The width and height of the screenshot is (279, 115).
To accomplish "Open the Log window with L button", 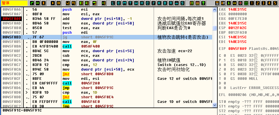I will click(x=113, y=3).
